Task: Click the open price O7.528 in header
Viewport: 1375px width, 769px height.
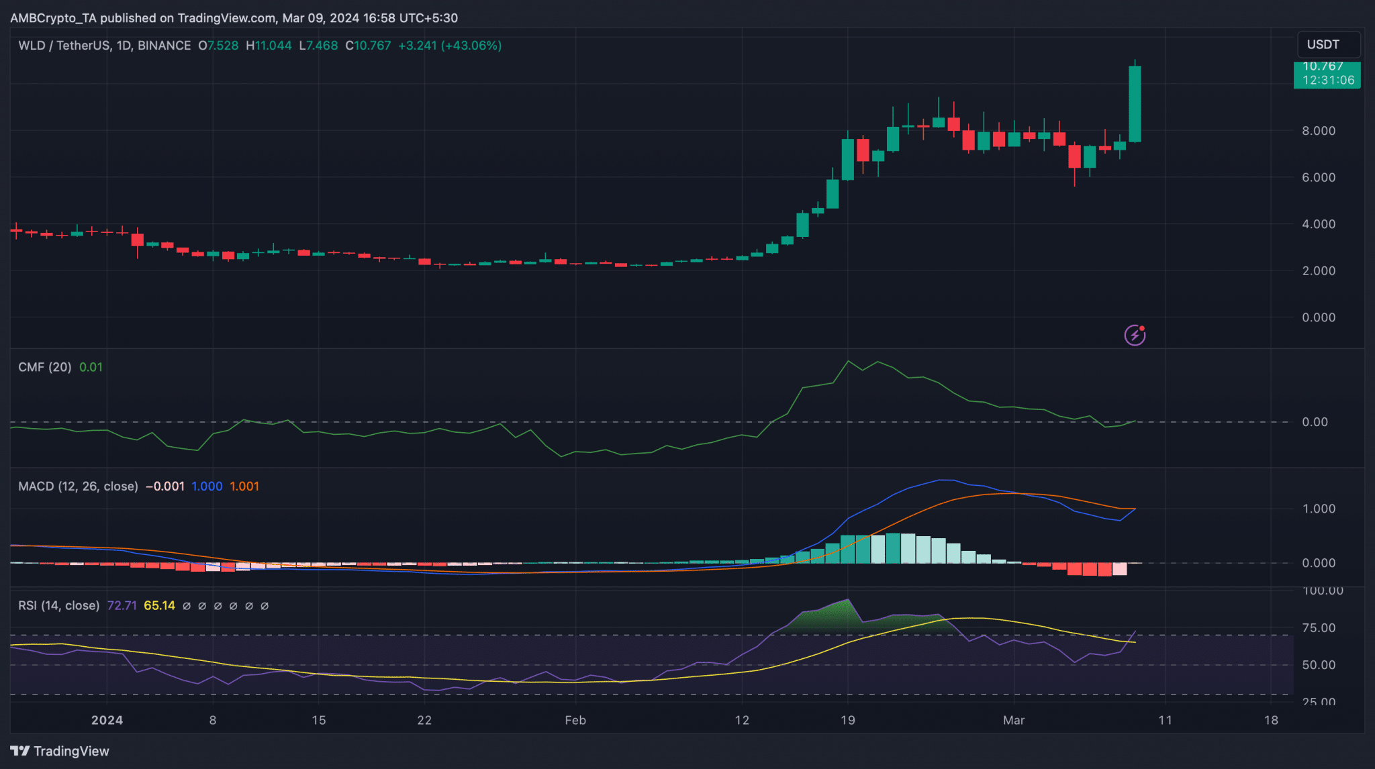Action: [218, 46]
